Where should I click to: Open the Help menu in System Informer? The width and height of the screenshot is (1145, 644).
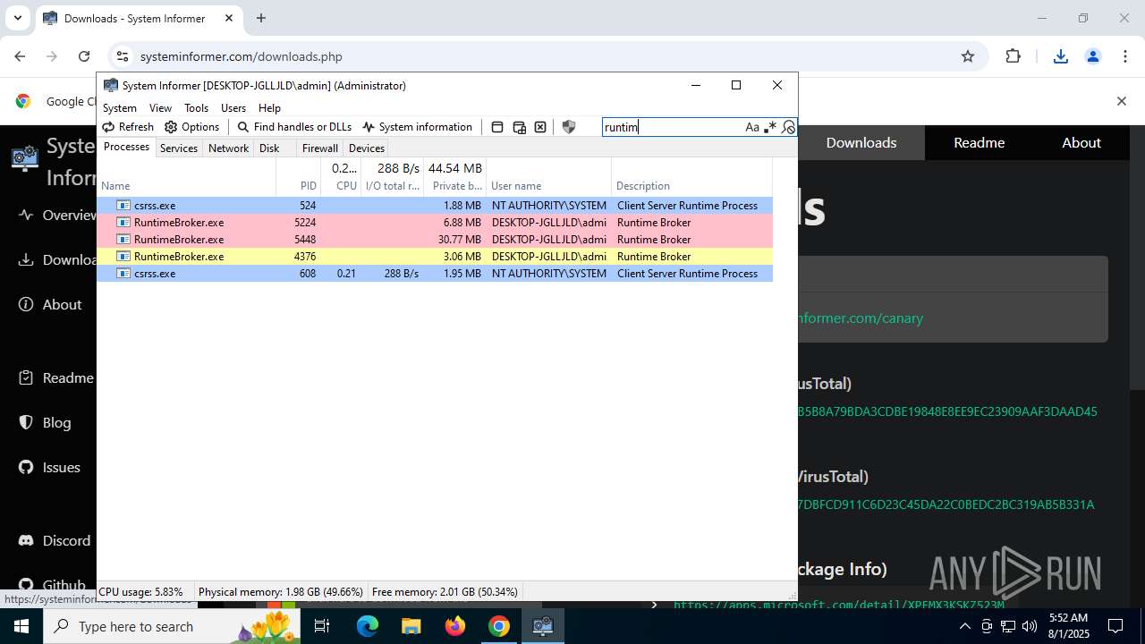pos(269,107)
